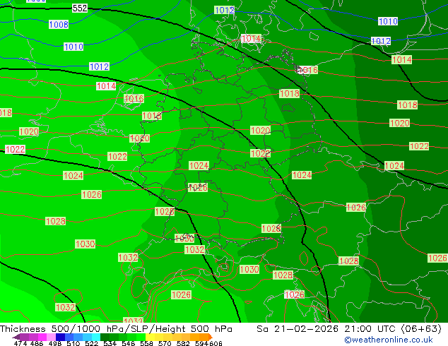
Task: Click the dark blue legend swatch above 498
Action: click(60, 337)
